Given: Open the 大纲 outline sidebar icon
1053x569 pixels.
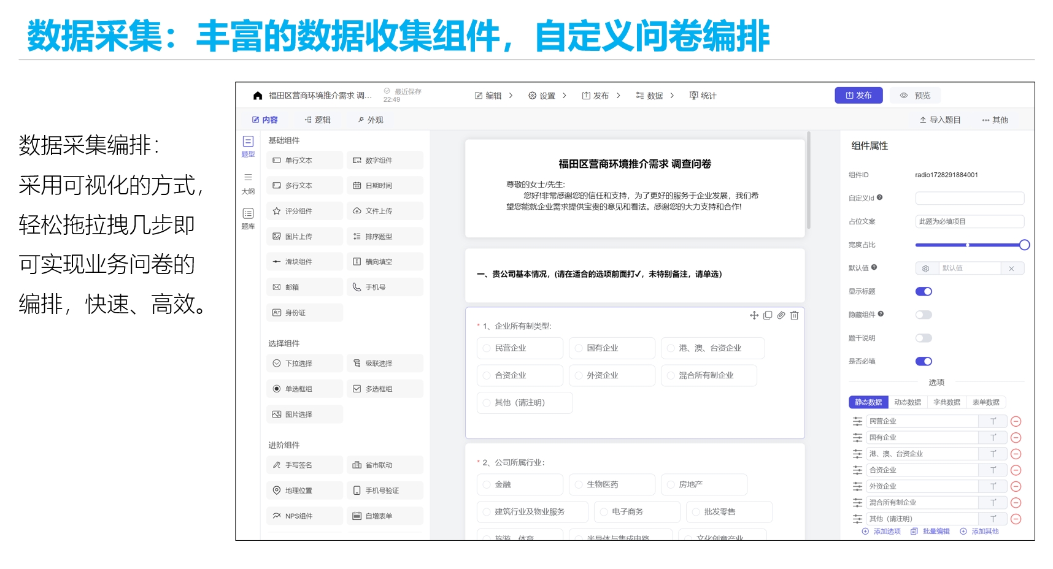Looking at the screenshot, I should 248,182.
